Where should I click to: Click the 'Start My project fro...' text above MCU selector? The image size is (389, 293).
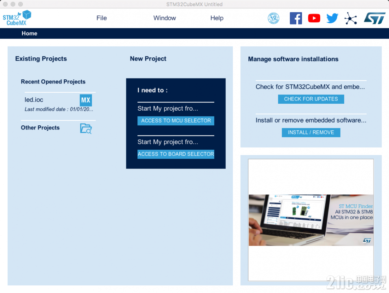point(168,109)
